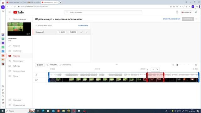Click the New fragment button

click(x=44, y=25)
